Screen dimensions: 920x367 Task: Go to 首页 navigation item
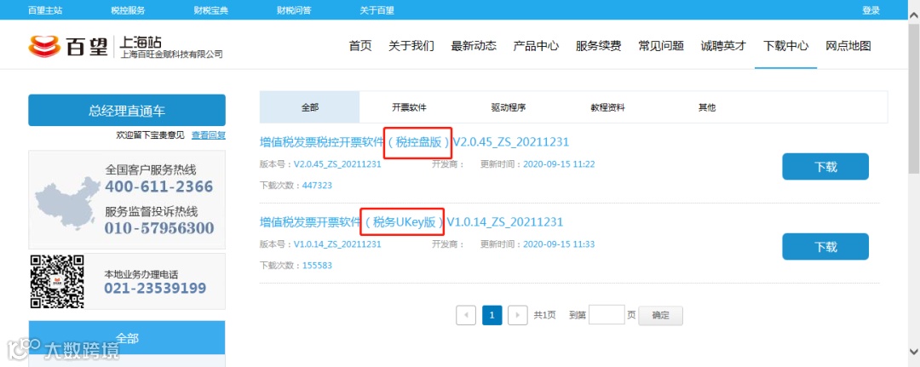[360, 46]
